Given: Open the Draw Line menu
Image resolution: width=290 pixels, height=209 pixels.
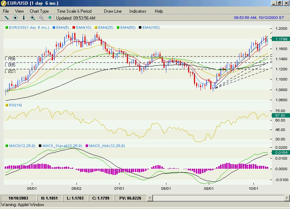Looking at the screenshot, I should (x=113, y=11).
